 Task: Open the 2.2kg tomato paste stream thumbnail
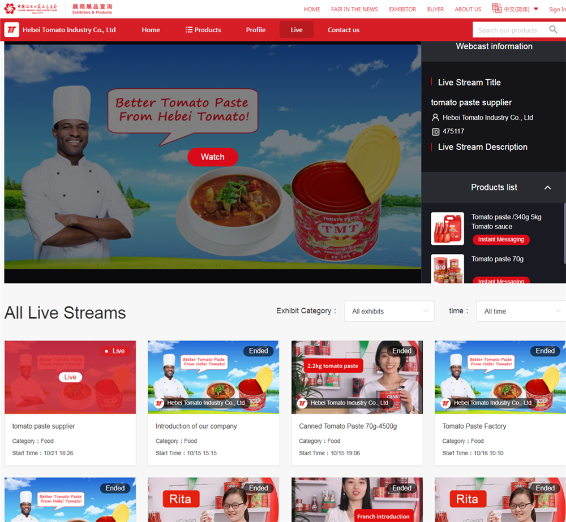pos(357,377)
